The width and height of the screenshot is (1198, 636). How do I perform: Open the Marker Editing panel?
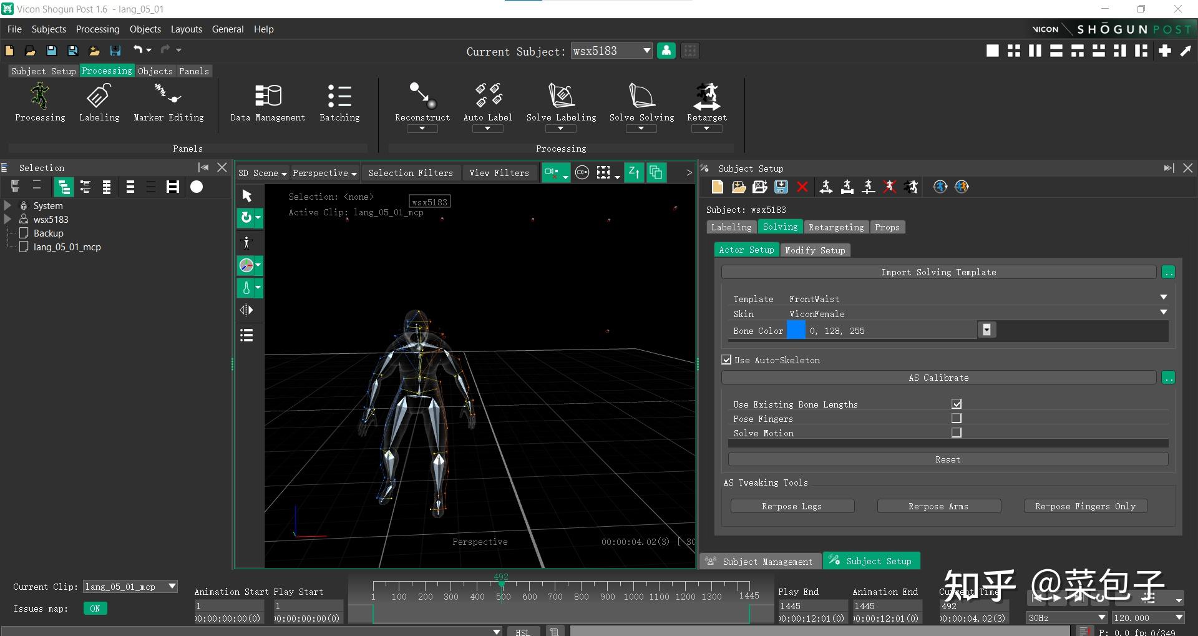[x=168, y=96]
